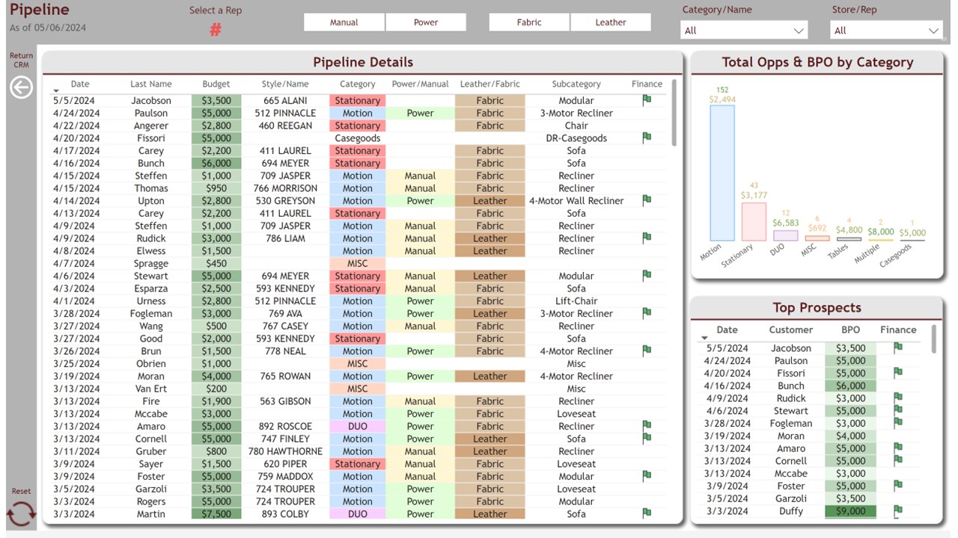Click the Return CRM back arrow icon

21,87
